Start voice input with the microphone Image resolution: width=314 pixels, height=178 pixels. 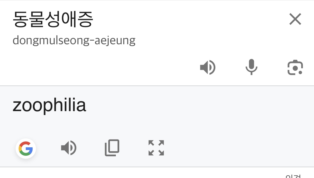[x=251, y=67]
